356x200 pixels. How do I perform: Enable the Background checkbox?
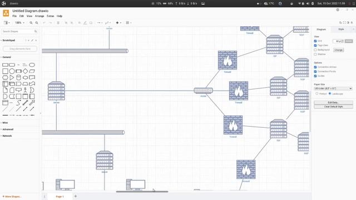[315, 49]
